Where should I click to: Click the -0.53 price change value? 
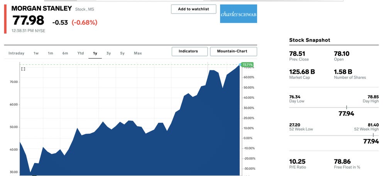60,23
